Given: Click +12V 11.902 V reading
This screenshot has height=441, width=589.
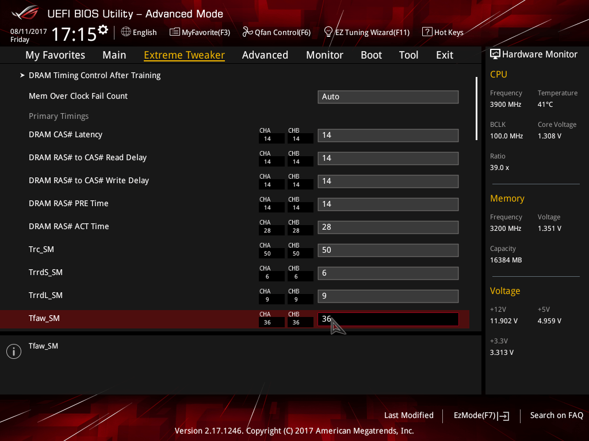Looking at the screenshot, I should click(x=503, y=321).
